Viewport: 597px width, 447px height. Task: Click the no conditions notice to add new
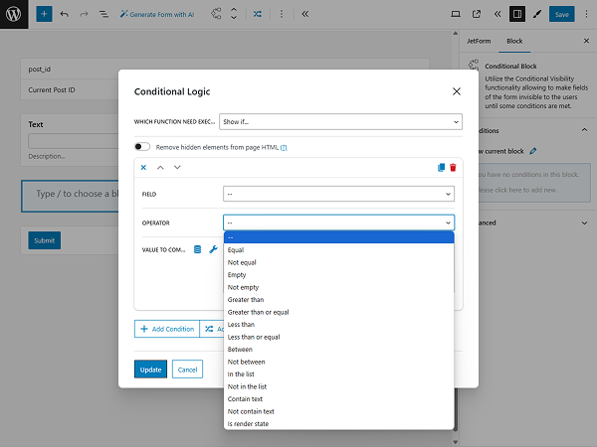coord(533,183)
